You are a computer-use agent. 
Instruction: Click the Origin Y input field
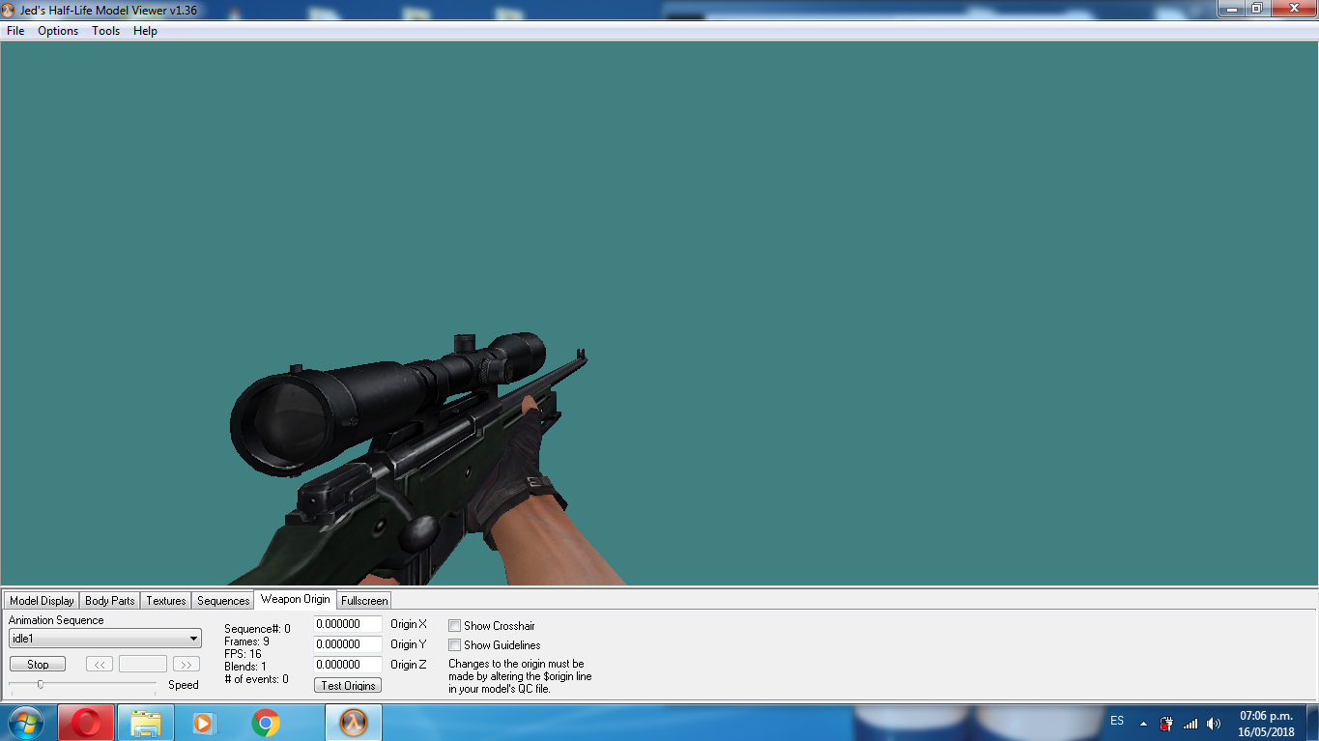(x=348, y=645)
